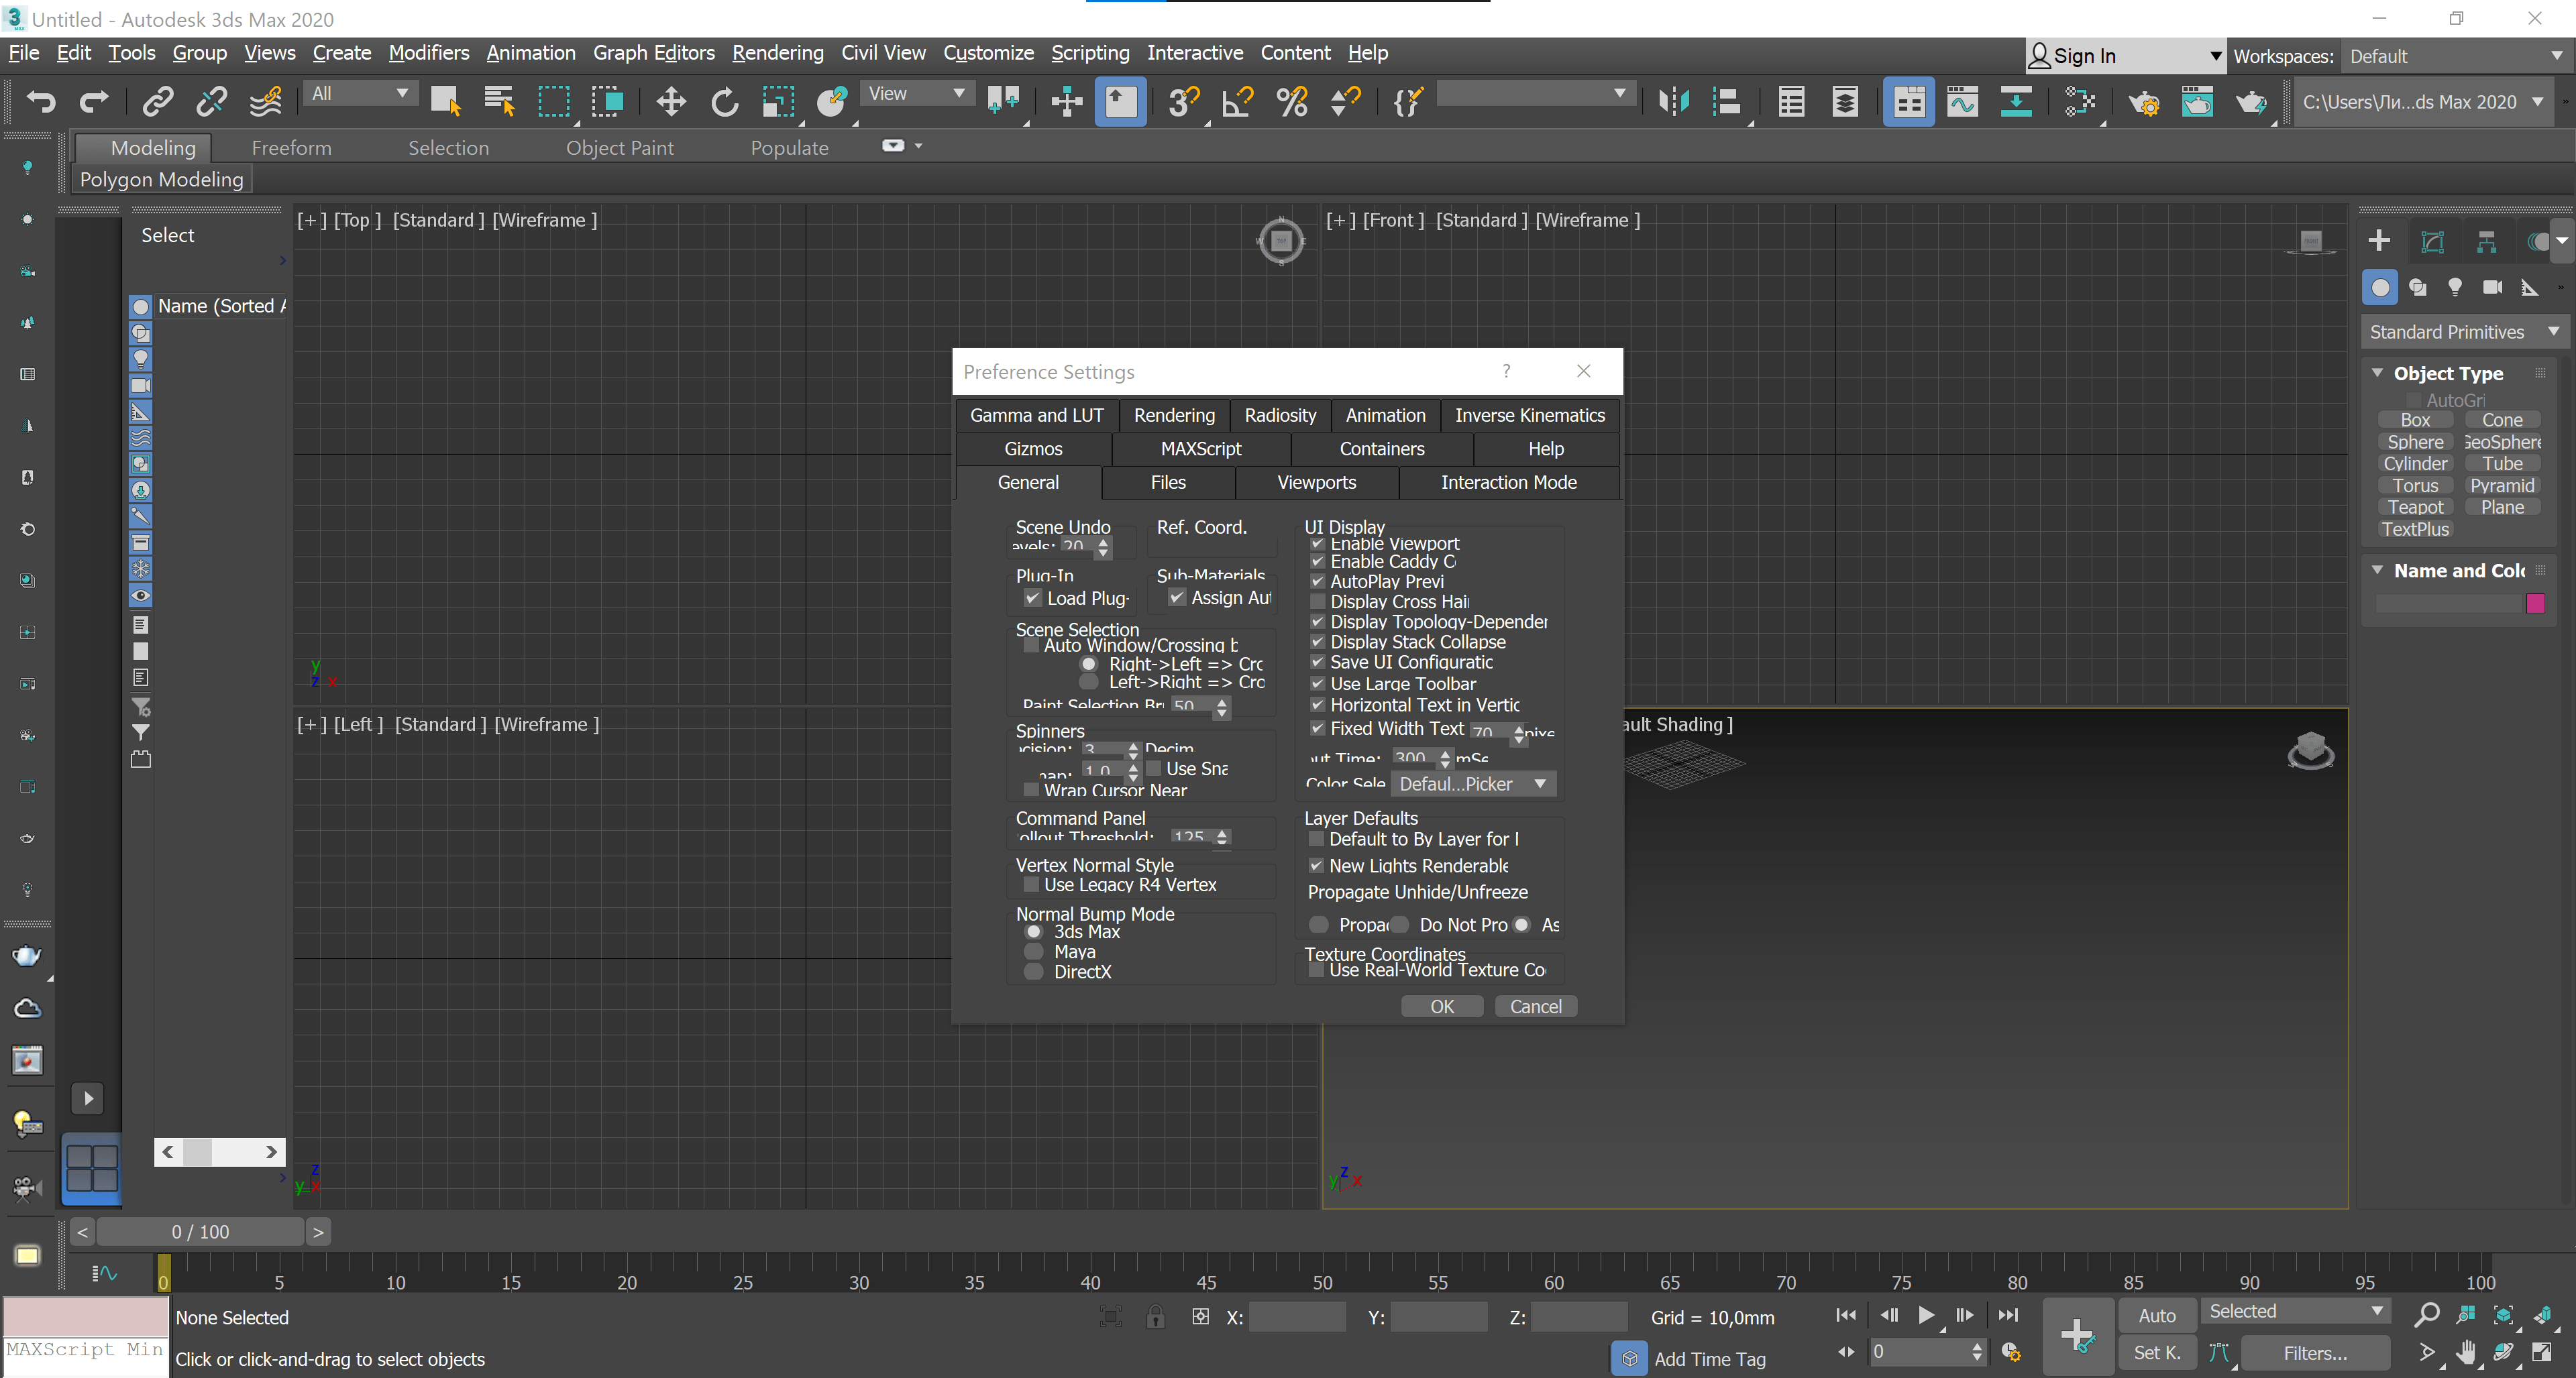Open the Rendering menu

click(777, 53)
